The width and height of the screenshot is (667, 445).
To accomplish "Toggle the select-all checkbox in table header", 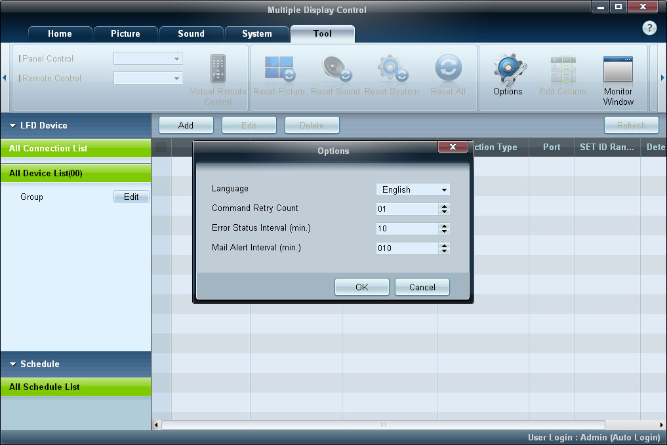I will click(x=161, y=147).
